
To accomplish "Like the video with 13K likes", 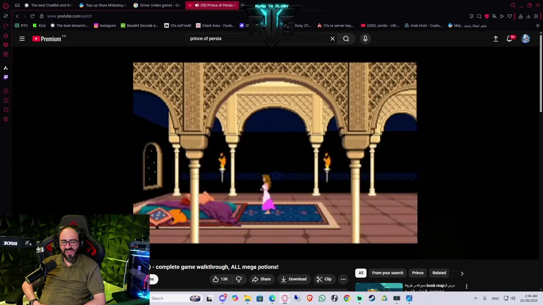I will 221,279.
